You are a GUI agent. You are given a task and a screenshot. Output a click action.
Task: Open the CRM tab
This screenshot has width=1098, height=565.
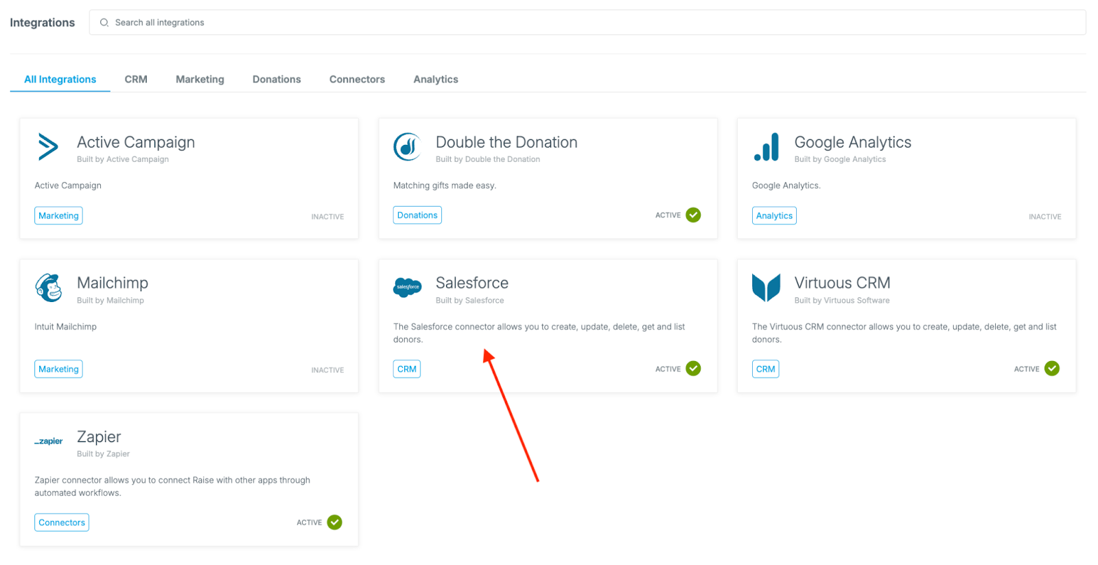click(x=136, y=80)
